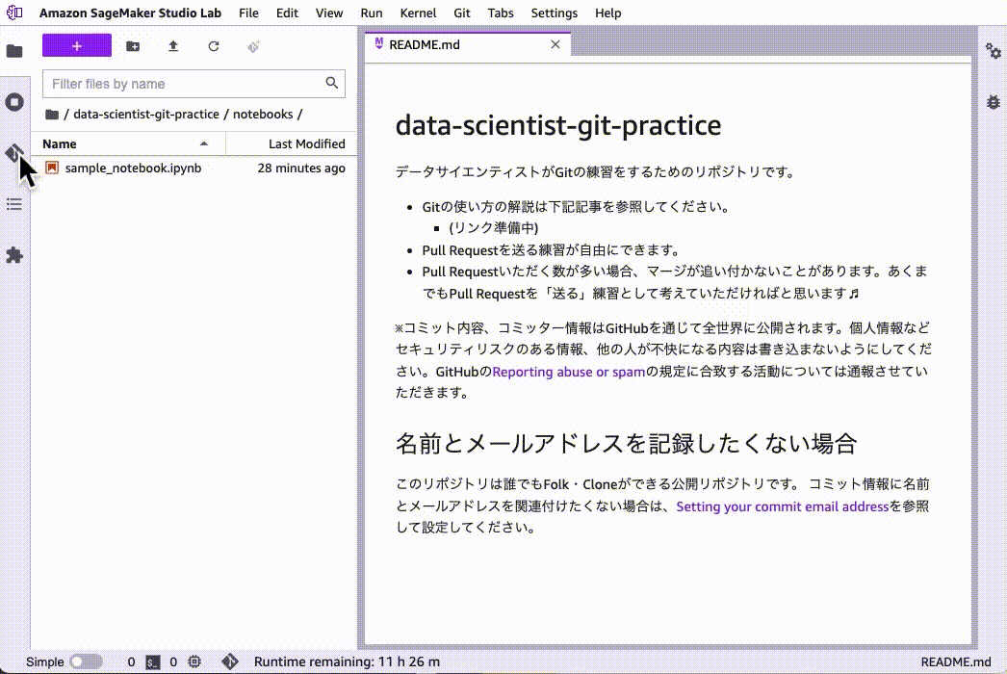
Task: Sort files by Last Modified column
Action: coord(292,143)
